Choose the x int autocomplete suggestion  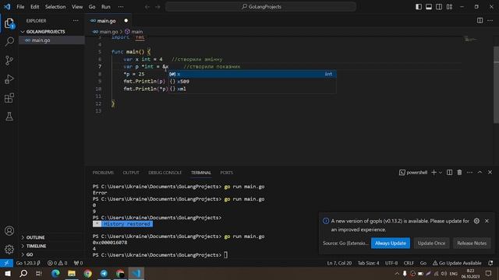pos(253,74)
